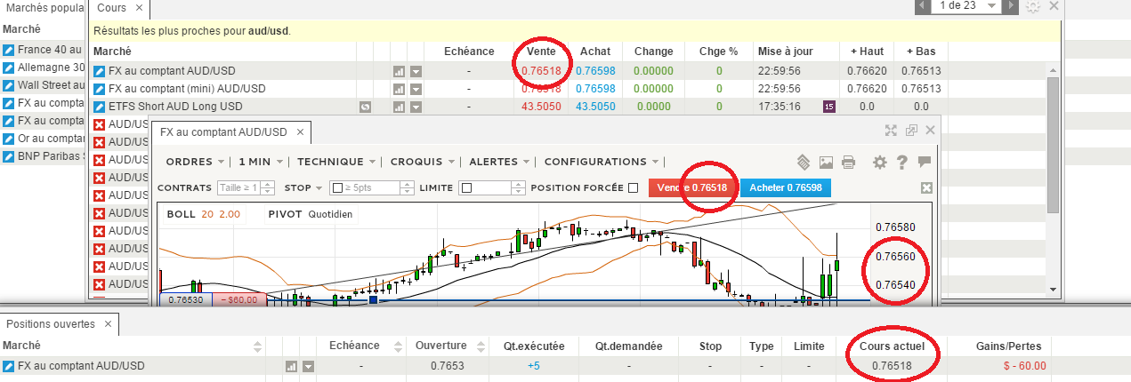Click the chart's scroll-down arrow

[1054, 290]
